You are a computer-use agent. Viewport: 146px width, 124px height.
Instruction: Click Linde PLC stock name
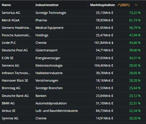click(9, 43)
